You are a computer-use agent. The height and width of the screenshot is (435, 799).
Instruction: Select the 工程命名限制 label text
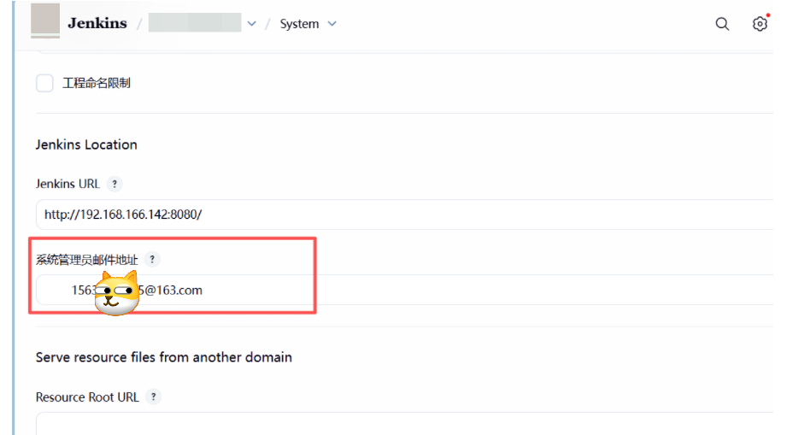[x=97, y=83]
